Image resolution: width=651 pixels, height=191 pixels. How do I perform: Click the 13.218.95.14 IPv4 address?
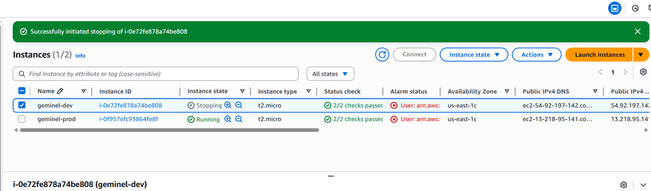(x=630, y=119)
